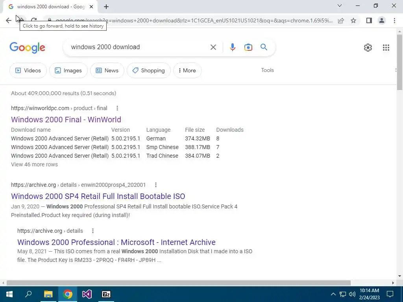Open options for the enwin2000prosp4 result
The height and width of the screenshot is (302, 403).
click(156, 185)
